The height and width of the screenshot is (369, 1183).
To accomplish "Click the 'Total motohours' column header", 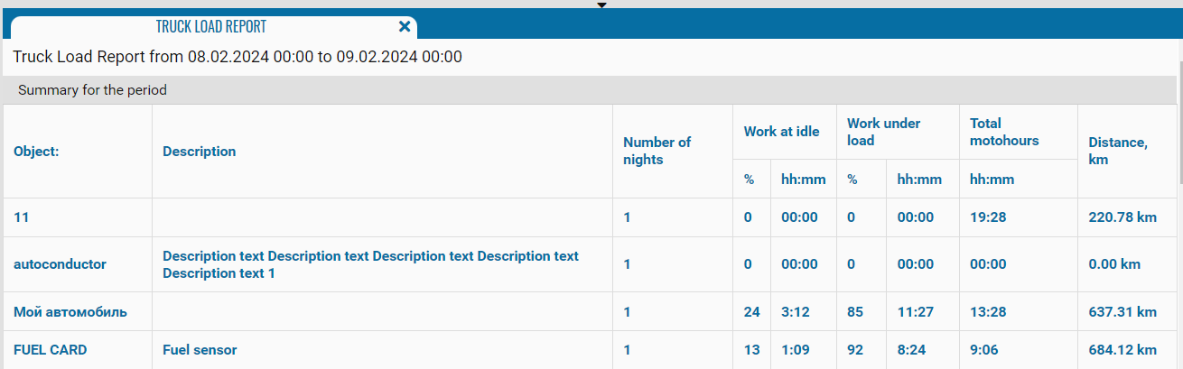I will [x=1004, y=132].
